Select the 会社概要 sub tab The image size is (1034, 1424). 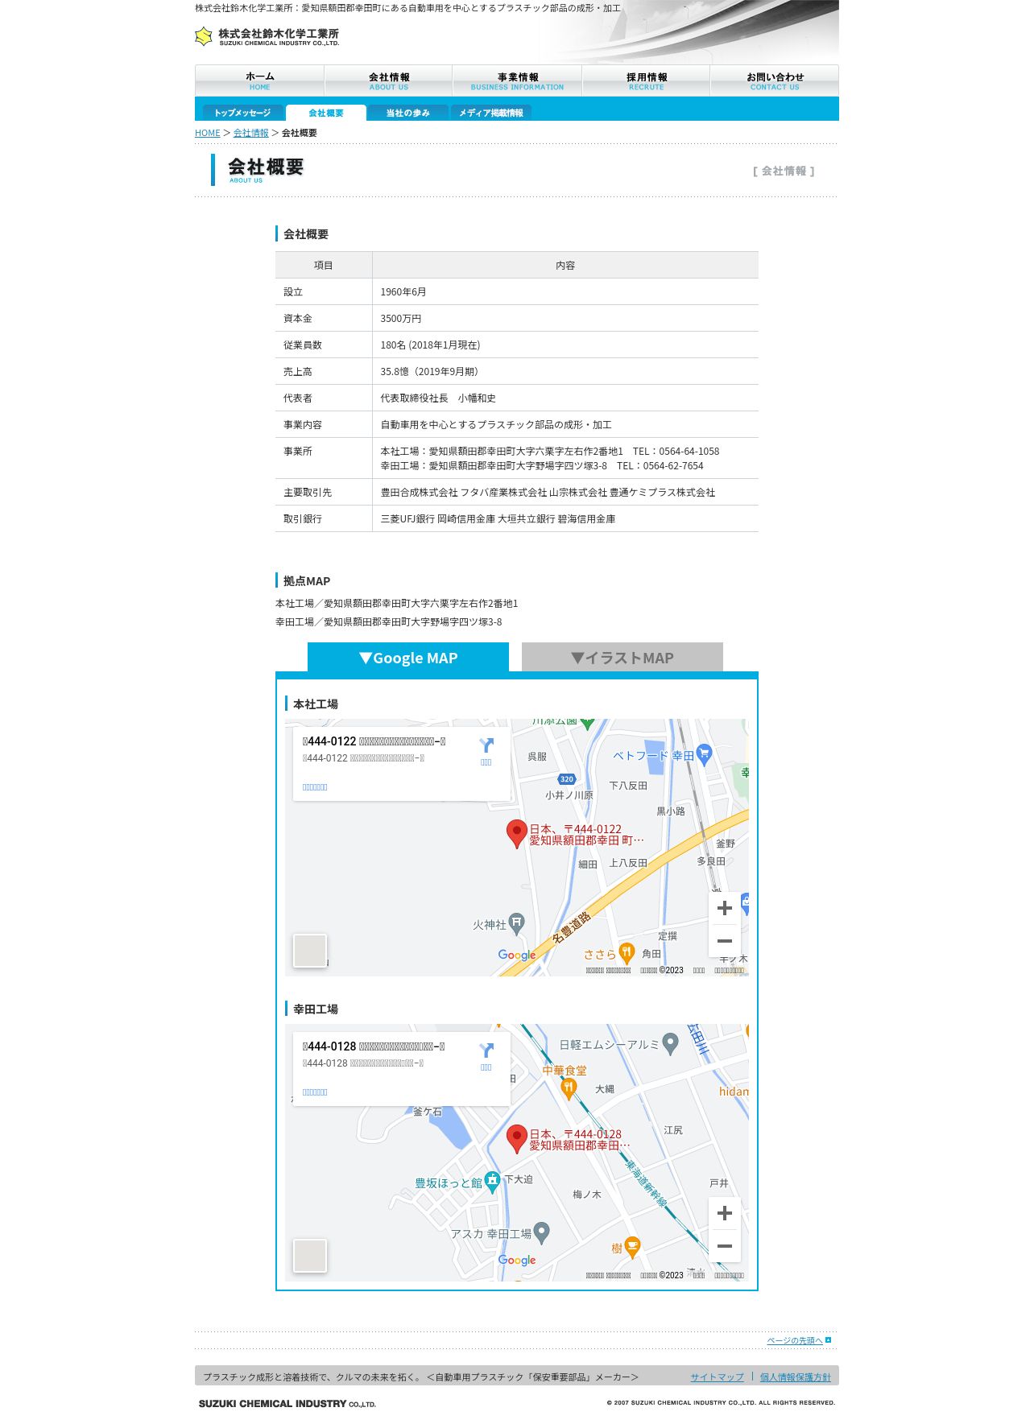[326, 113]
